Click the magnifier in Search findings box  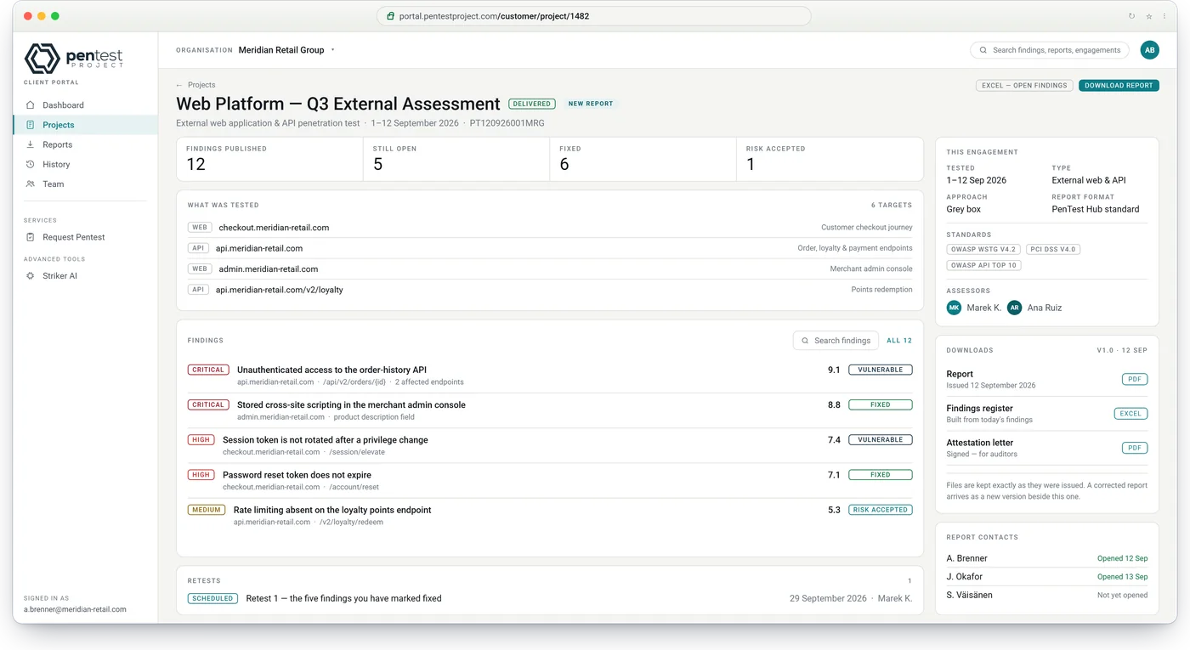coord(805,341)
